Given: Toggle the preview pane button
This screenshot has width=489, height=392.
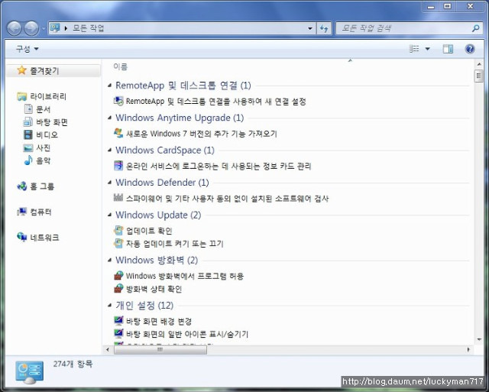Looking at the screenshot, I should click(448, 49).
